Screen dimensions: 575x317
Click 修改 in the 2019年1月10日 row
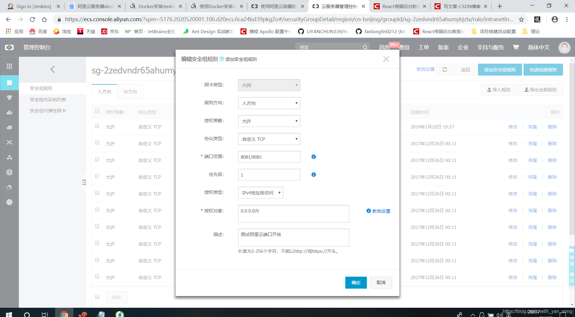pos(513,127)
